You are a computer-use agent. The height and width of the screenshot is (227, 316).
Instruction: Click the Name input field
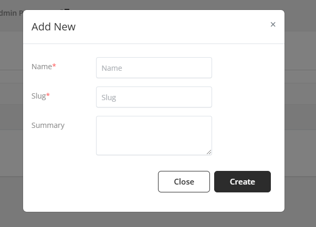point(154,68)
